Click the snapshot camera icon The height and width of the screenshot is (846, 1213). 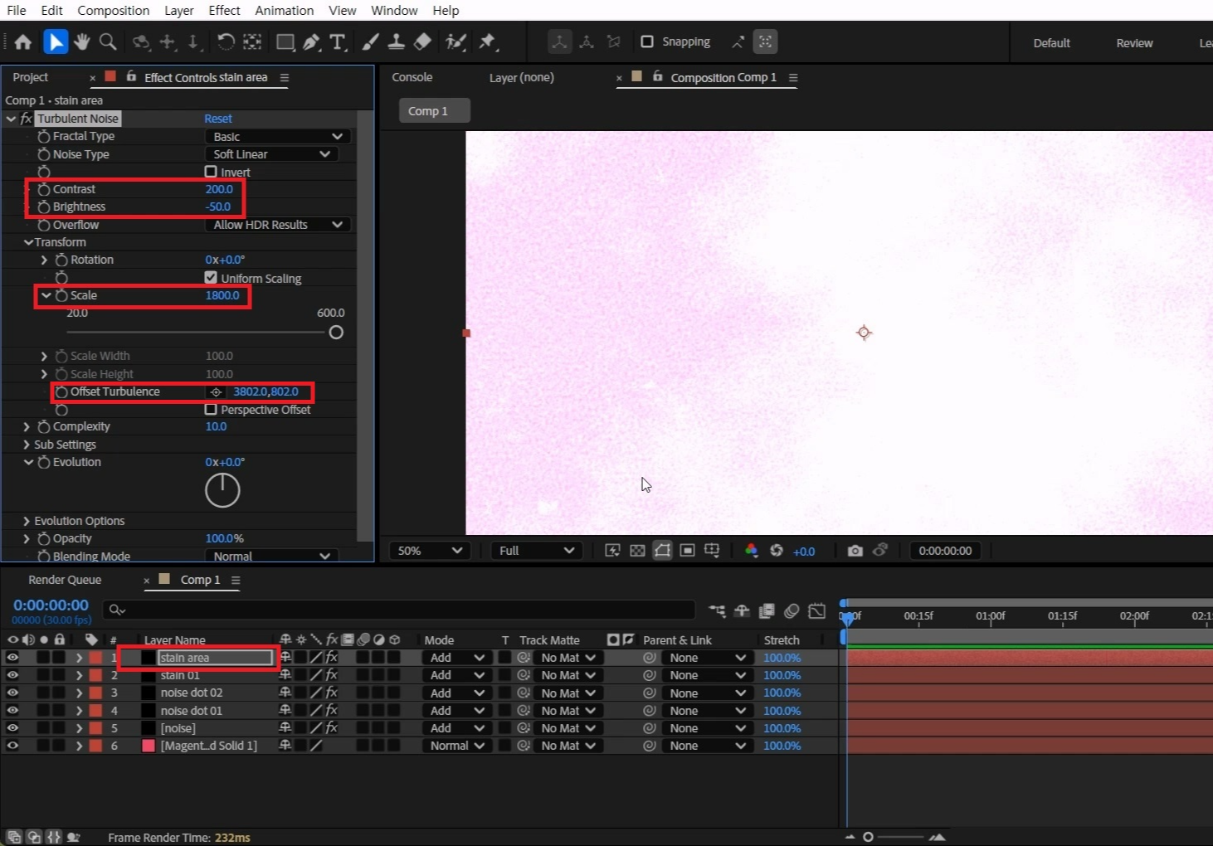coord(855,551)
